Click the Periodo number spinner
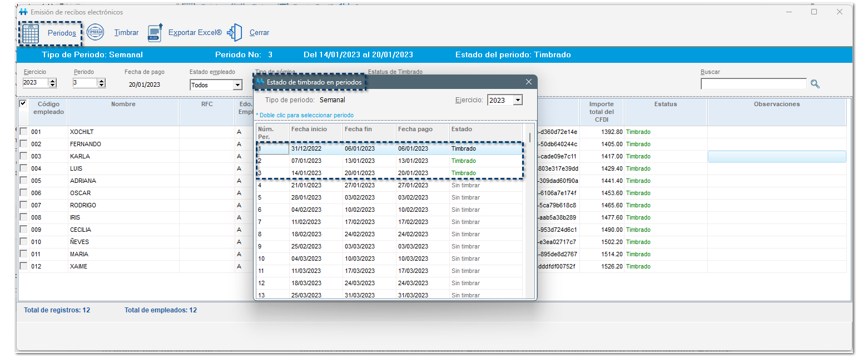 (101, 83)
